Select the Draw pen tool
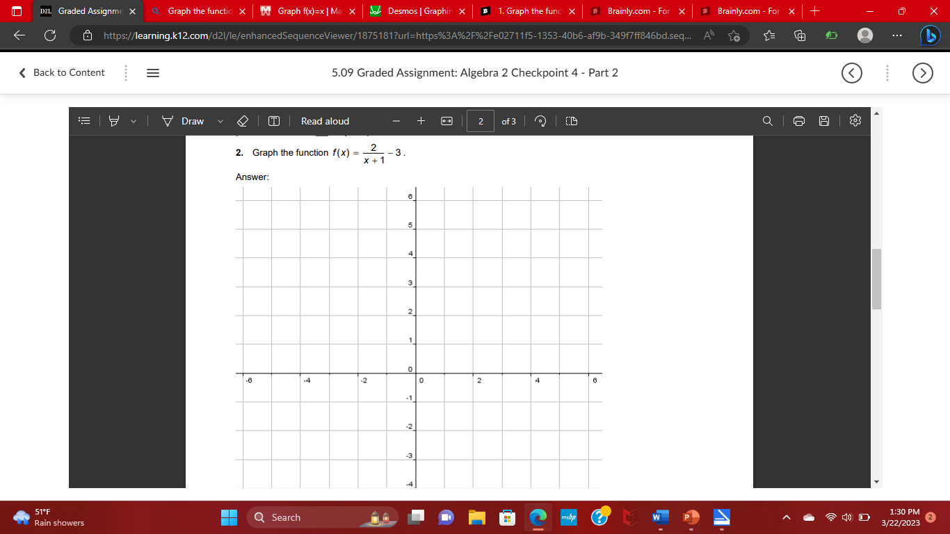 pos(167,121)
